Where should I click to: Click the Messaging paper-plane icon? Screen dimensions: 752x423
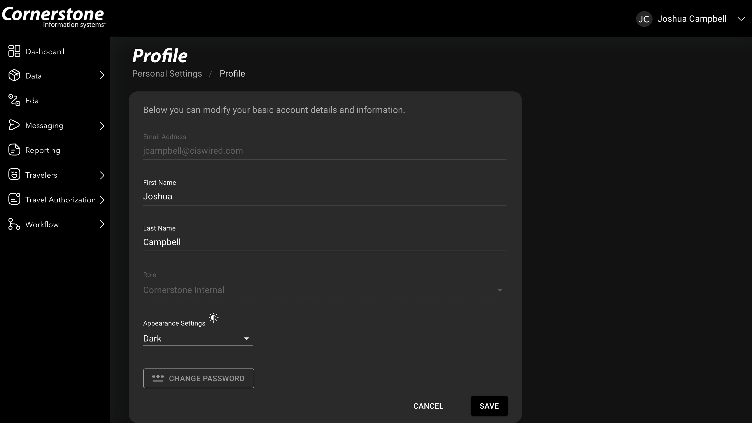(14, 125)
